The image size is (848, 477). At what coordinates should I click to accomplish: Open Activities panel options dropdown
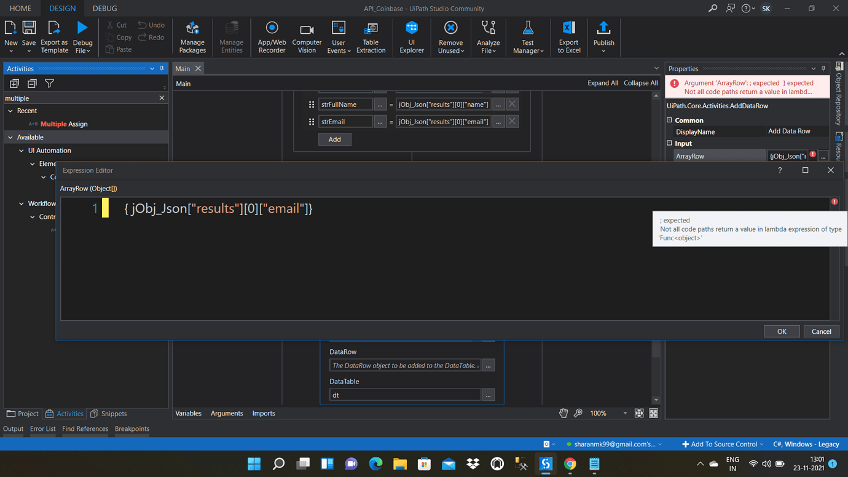(152, 69)
